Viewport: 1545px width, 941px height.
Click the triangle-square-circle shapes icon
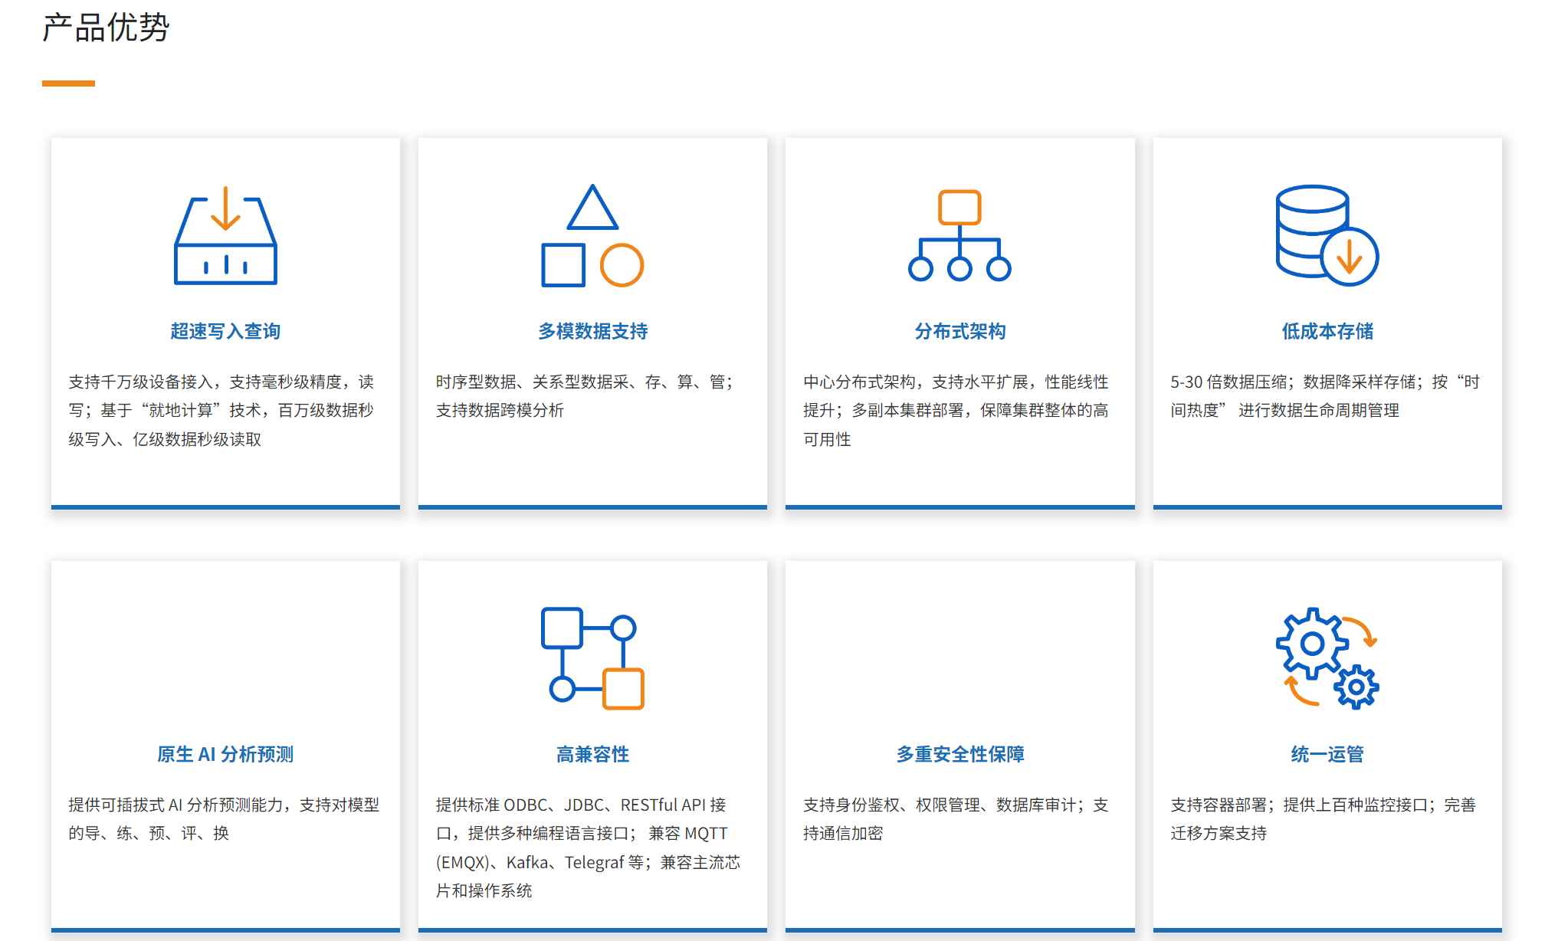pos(592,236)
